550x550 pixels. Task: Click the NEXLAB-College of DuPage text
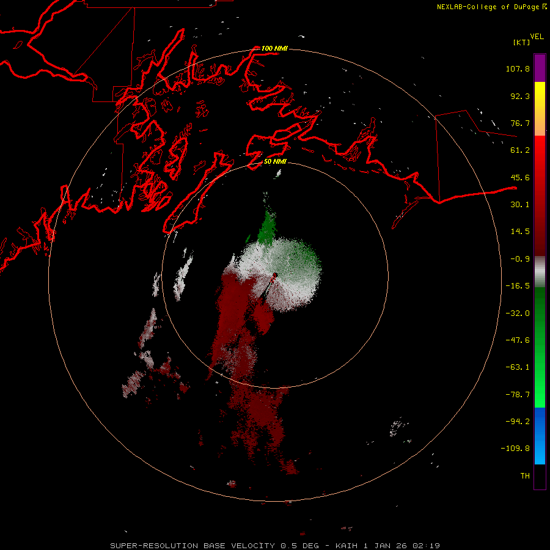pos(488,7)
